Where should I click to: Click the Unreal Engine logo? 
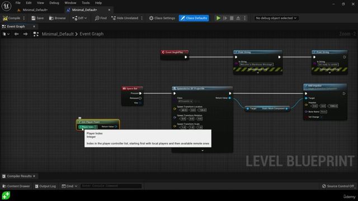(x=6, y=6)
